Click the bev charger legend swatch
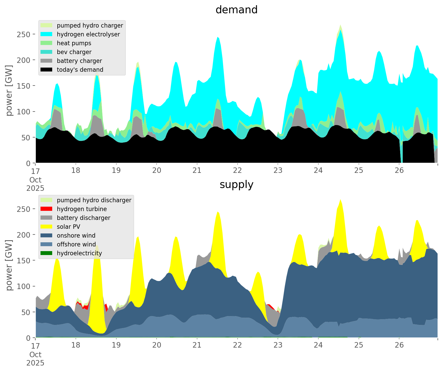Screen dimensions: 443x372 tap(47, 52)
